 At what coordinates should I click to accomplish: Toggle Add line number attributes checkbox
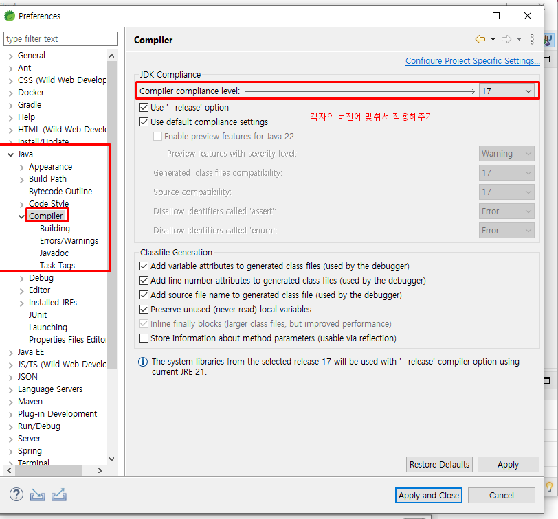coord(144,281)
